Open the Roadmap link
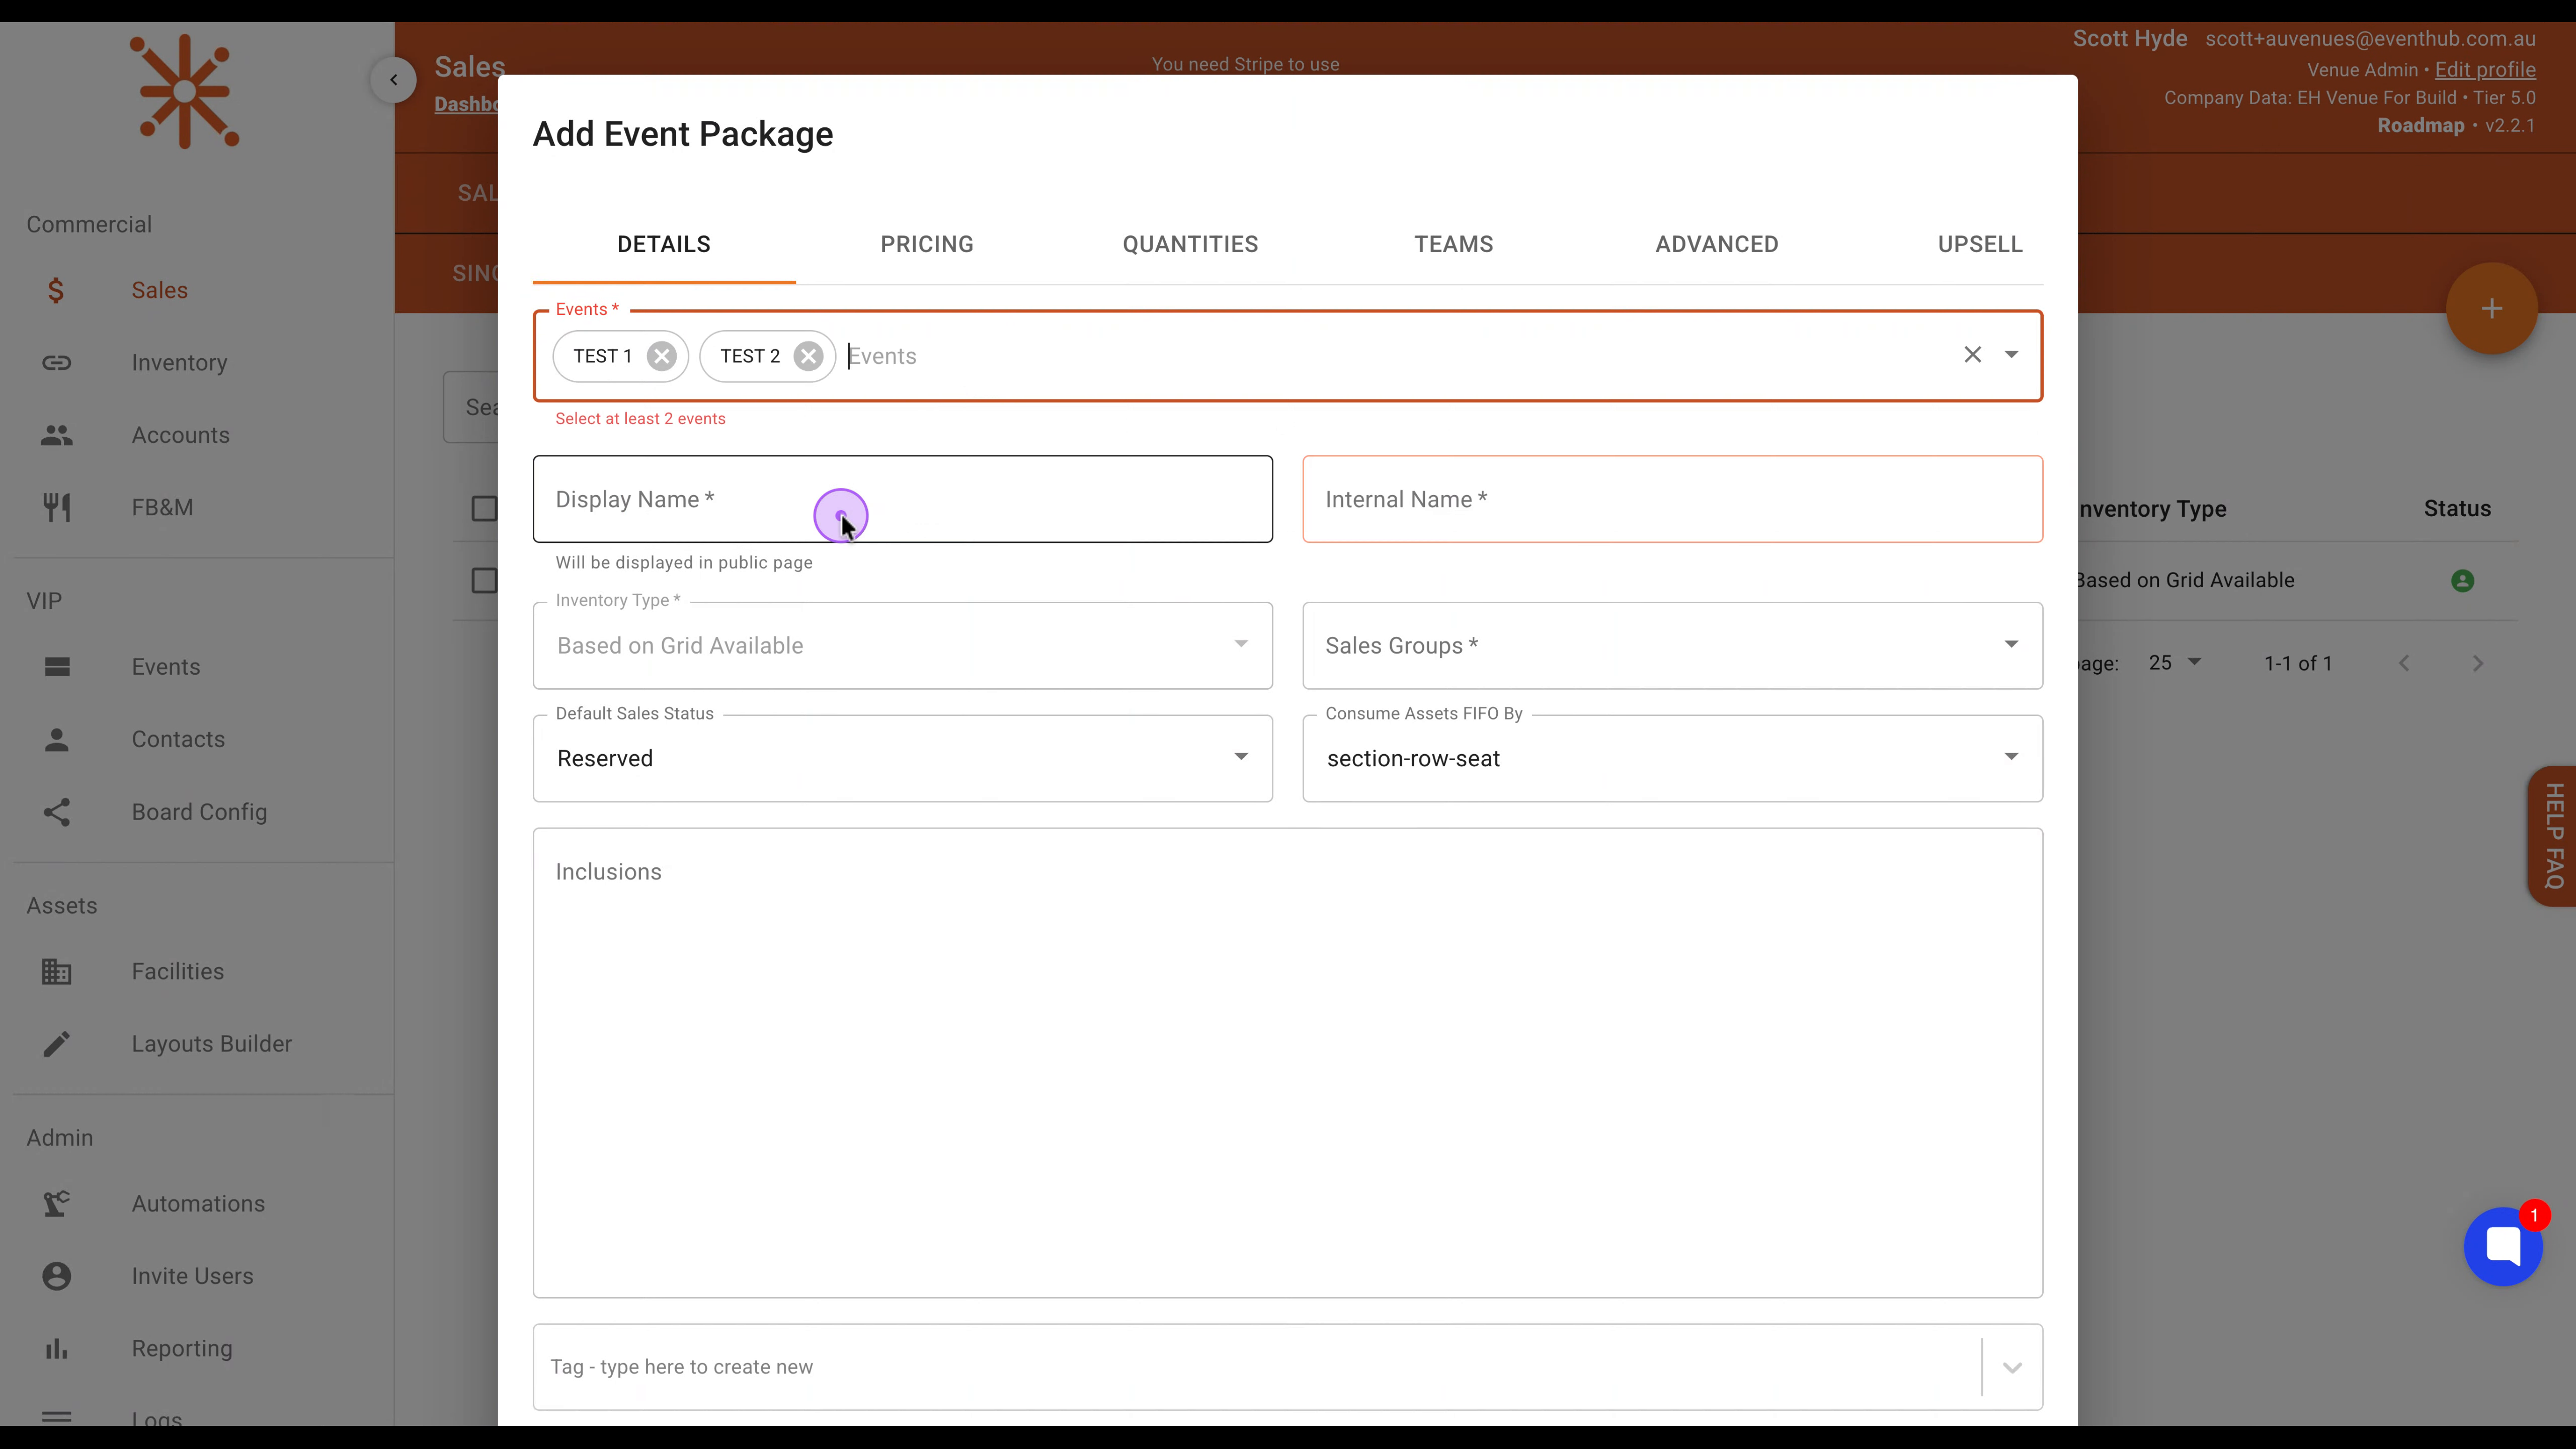This screenshot has width=2576, height=1449. pyautogui.click(x=2420, y=126)
